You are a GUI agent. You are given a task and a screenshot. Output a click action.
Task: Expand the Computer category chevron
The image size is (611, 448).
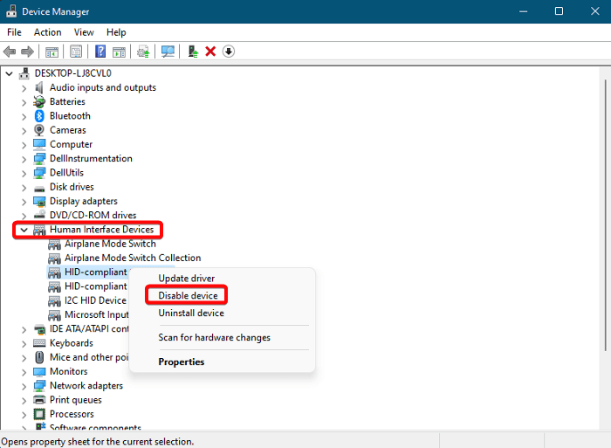point(24,145)
